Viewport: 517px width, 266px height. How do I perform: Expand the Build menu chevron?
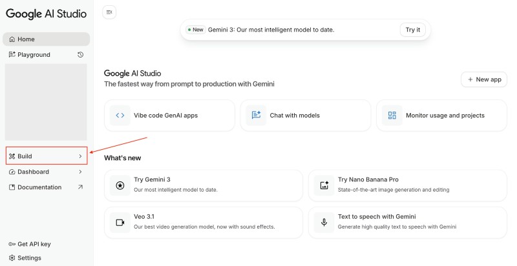[80, 156]
